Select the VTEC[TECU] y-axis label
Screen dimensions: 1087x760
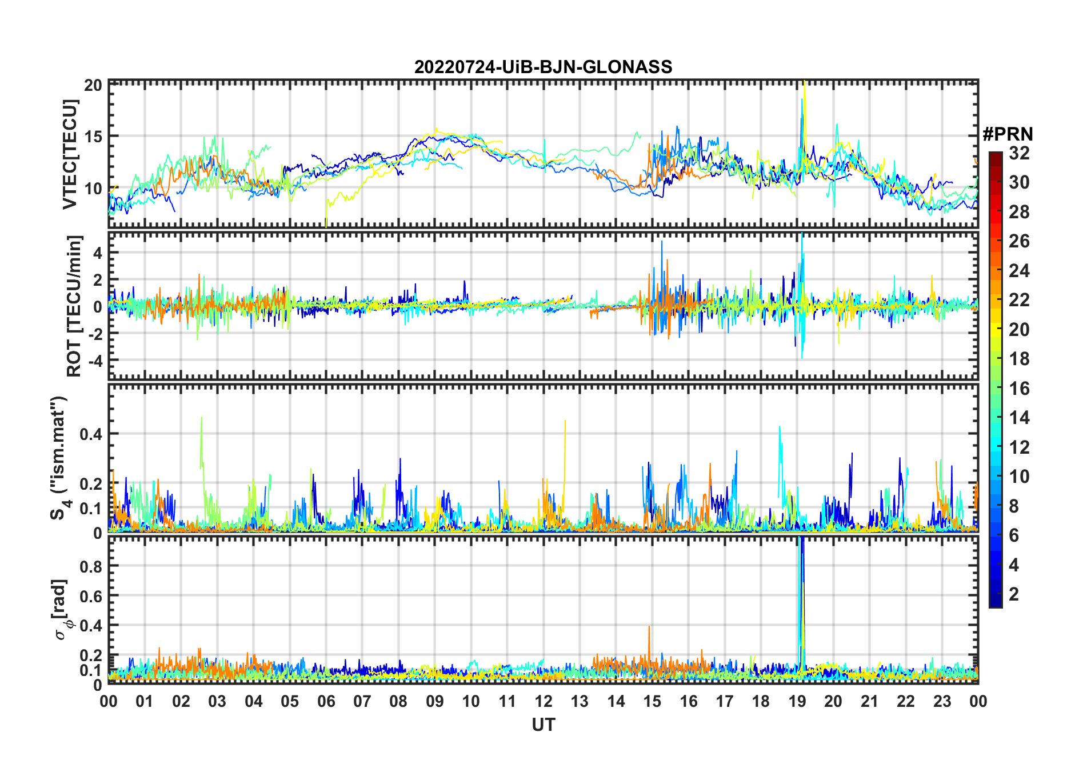69,154
